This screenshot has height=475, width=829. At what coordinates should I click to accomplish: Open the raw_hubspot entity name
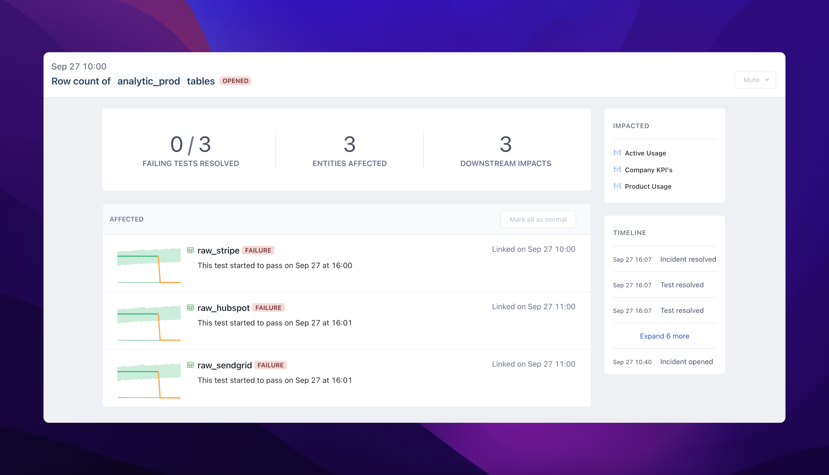tap(224, 308)
